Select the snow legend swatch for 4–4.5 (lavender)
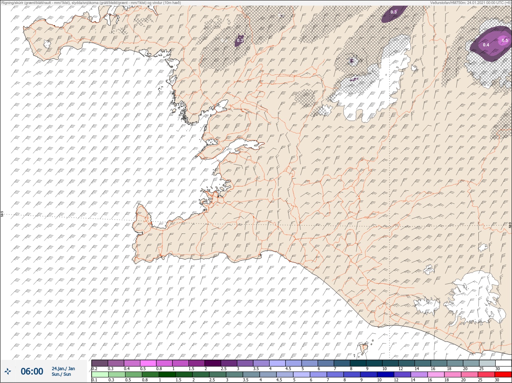 tap(278, 363)
